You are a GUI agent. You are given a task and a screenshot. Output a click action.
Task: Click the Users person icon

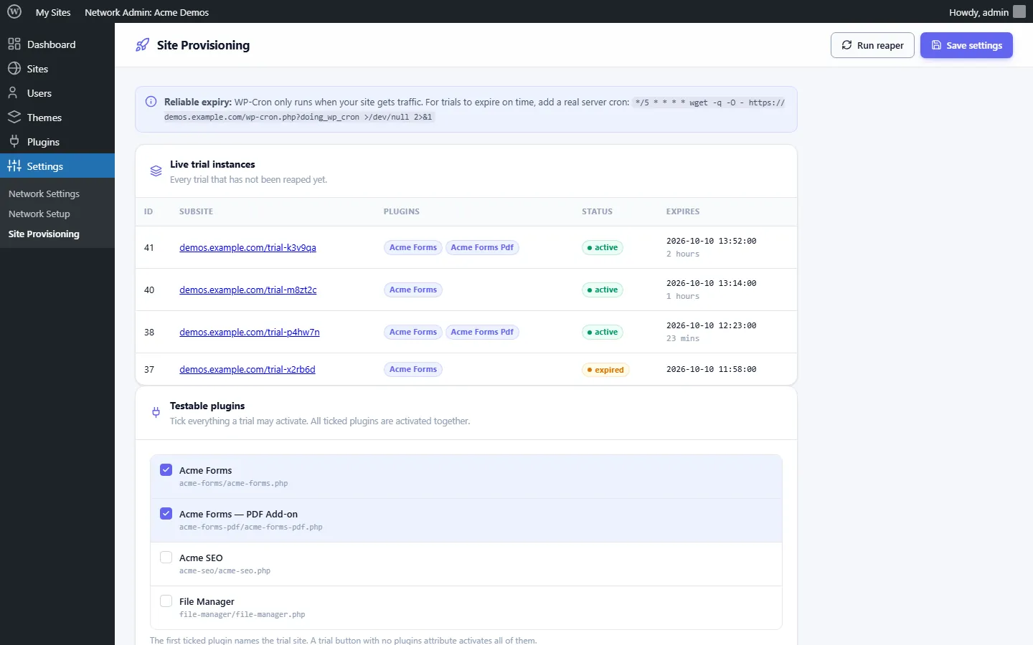pos(13,93)
